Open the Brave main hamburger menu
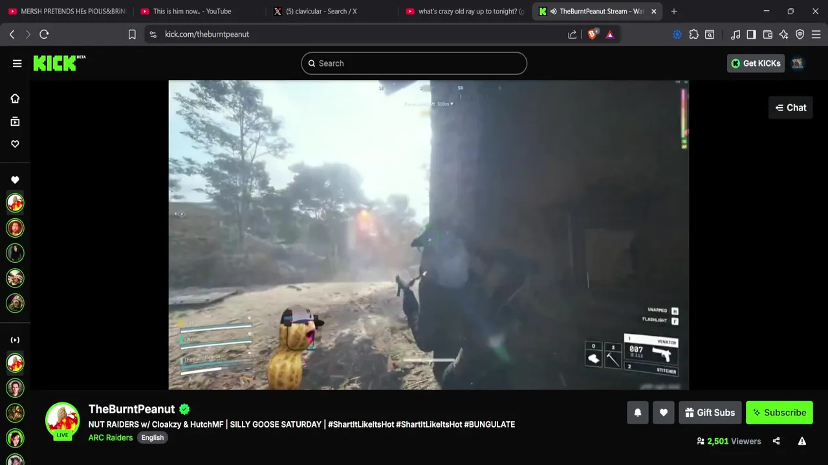 [816, 35]
